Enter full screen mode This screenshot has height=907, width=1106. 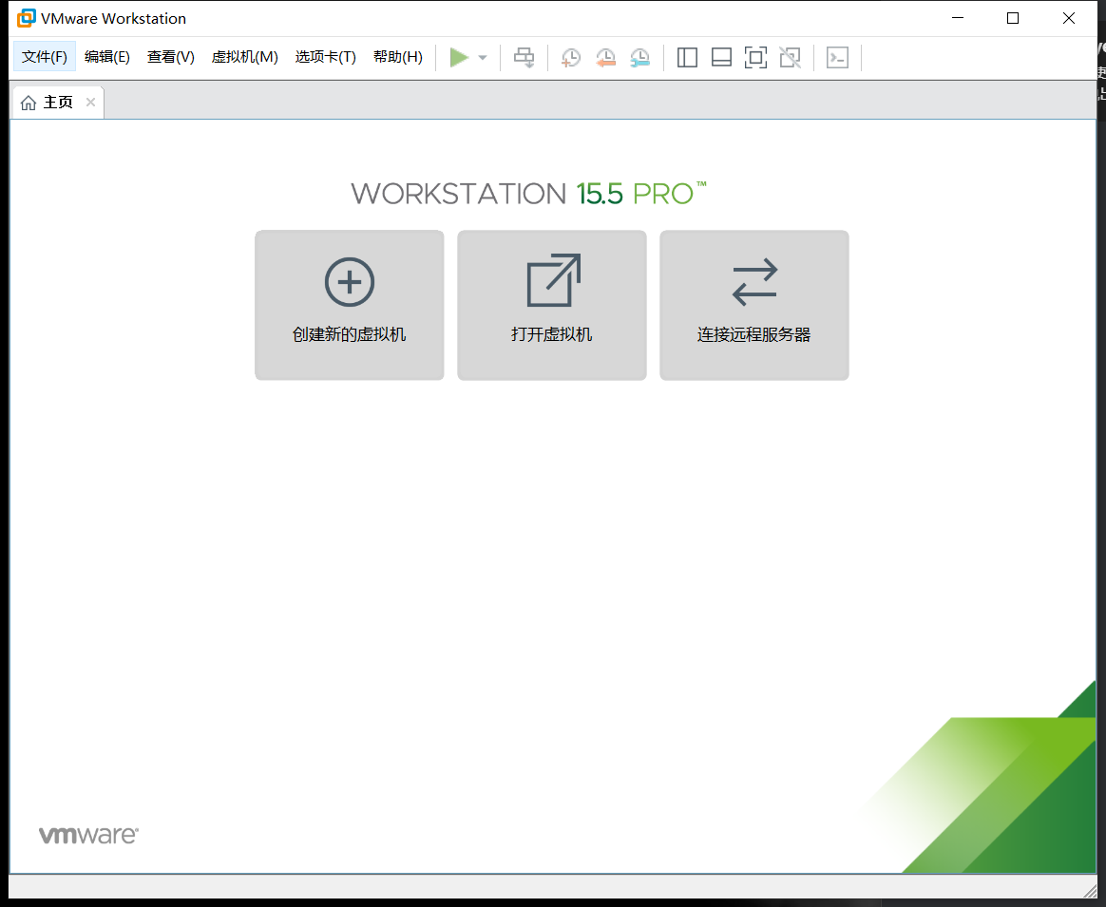(755, 57)
